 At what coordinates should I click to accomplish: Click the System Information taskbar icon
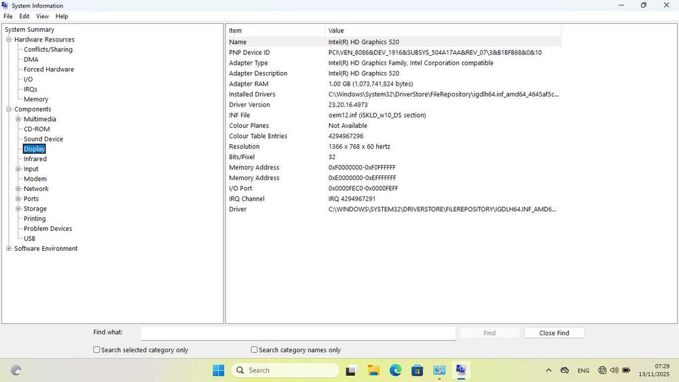point(461,370)
